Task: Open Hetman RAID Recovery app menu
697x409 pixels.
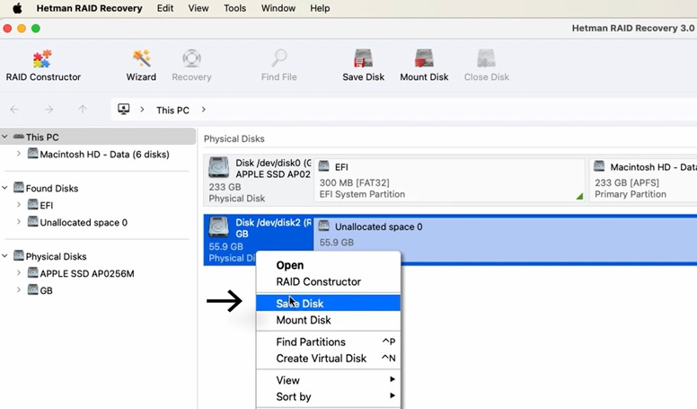Action: coord(89,8)
